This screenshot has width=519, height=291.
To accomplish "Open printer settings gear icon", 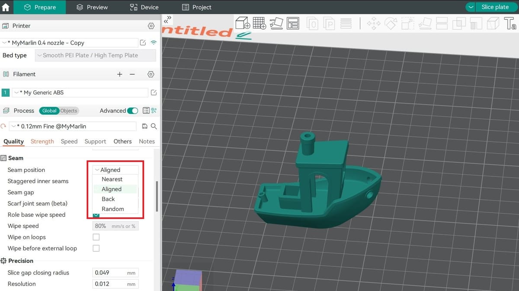I will [151, 26].
